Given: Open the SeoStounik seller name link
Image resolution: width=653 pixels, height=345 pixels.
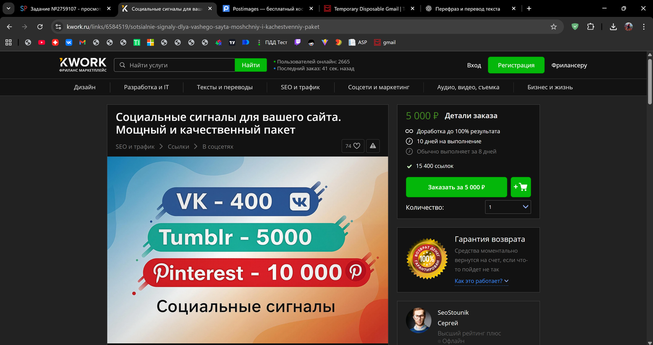Looking at the screenshot, I should pyautogui.click(x=453, y=312).
